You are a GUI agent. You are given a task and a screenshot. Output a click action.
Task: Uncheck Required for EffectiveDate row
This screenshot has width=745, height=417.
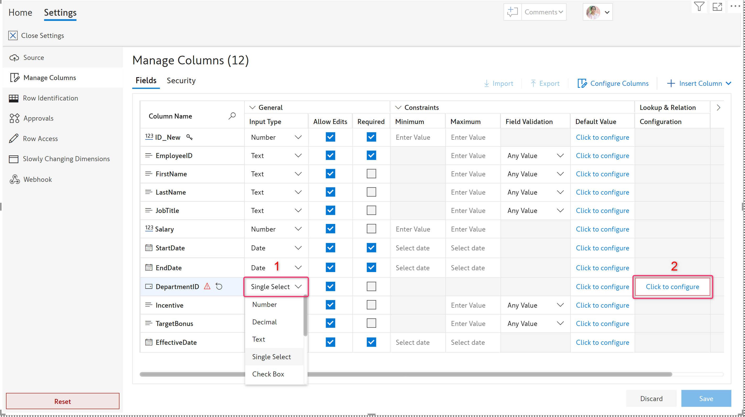(371, 342)
